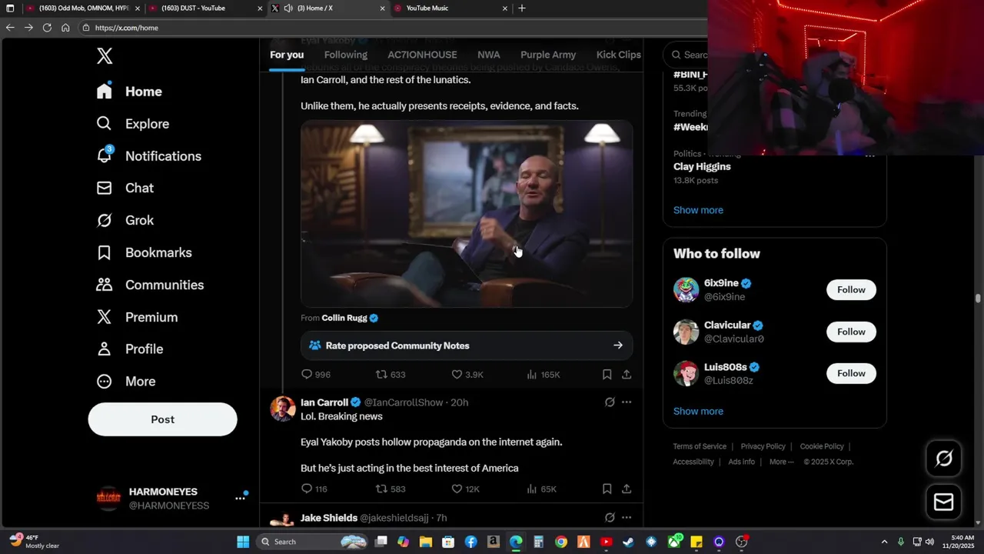This screenshot has width=984, height=554.
Task: Open the Terms of Service link
Action: [700, 446]
